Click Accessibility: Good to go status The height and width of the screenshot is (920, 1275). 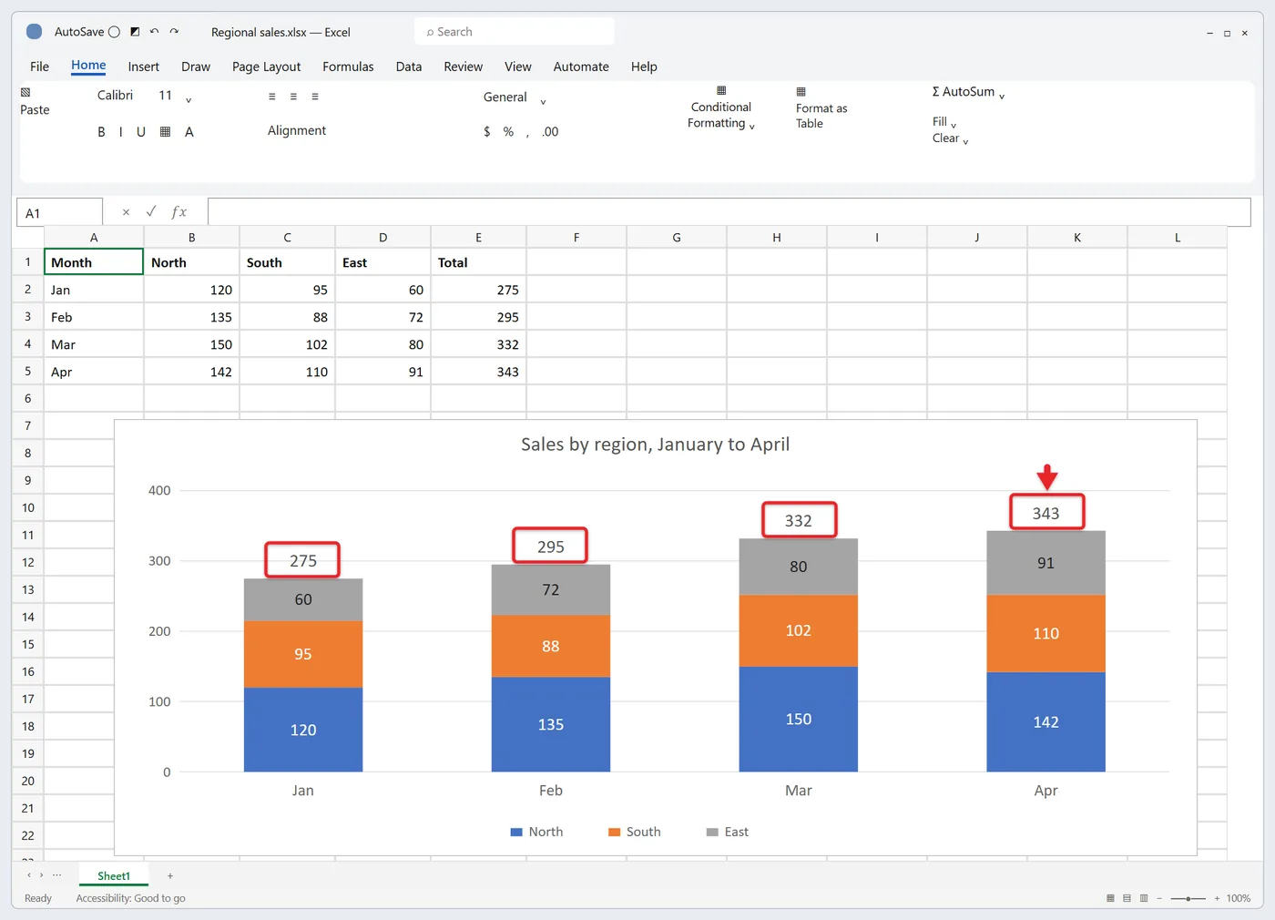[131, 898]
